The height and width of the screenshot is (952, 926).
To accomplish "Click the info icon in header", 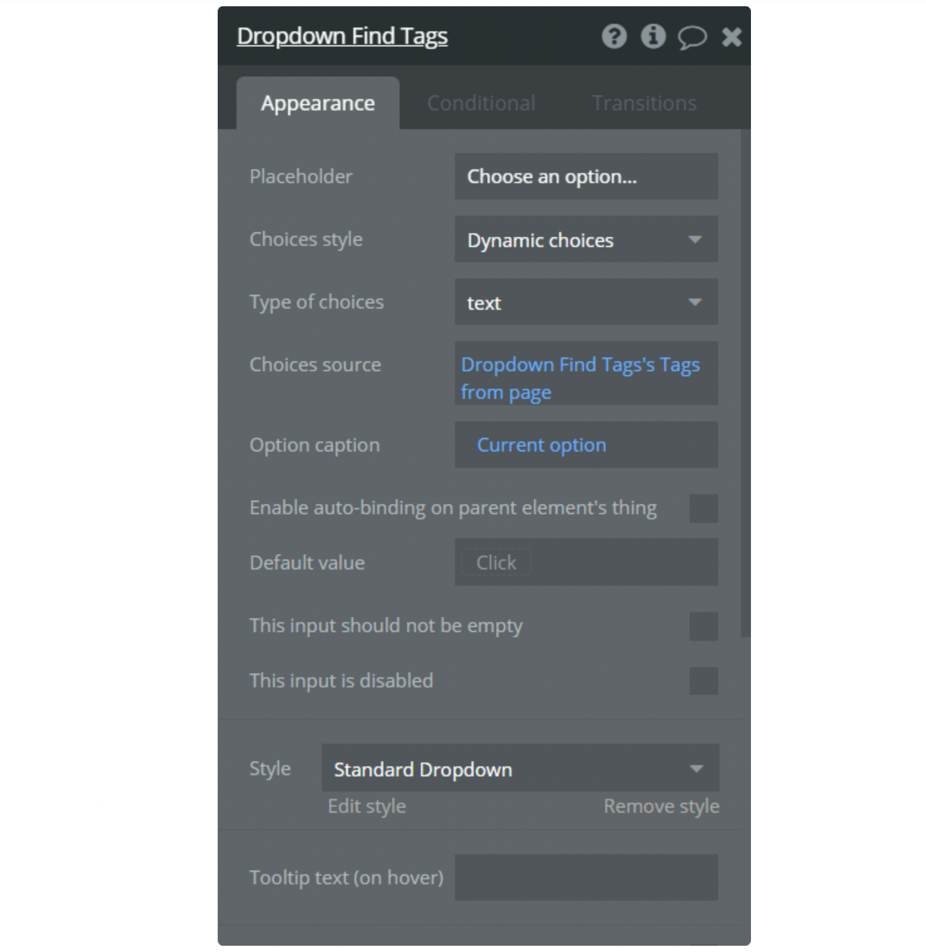I will pos(652,36).
